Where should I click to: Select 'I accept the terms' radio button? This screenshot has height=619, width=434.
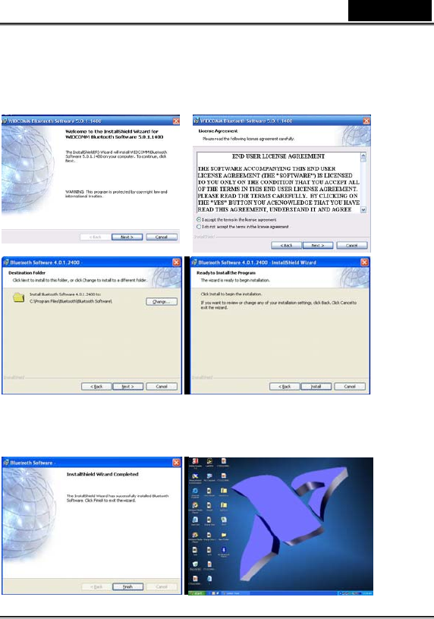199,219
